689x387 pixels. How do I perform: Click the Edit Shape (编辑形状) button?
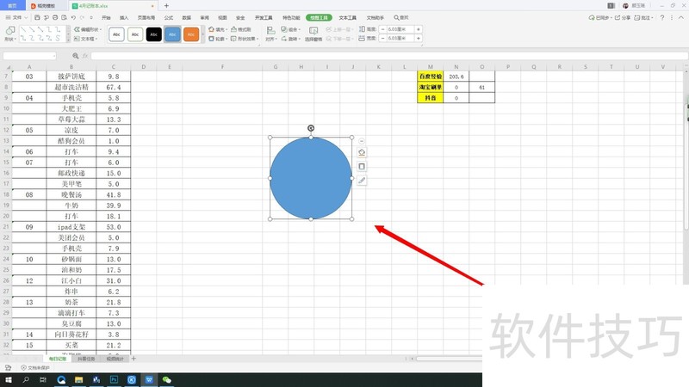88,29
